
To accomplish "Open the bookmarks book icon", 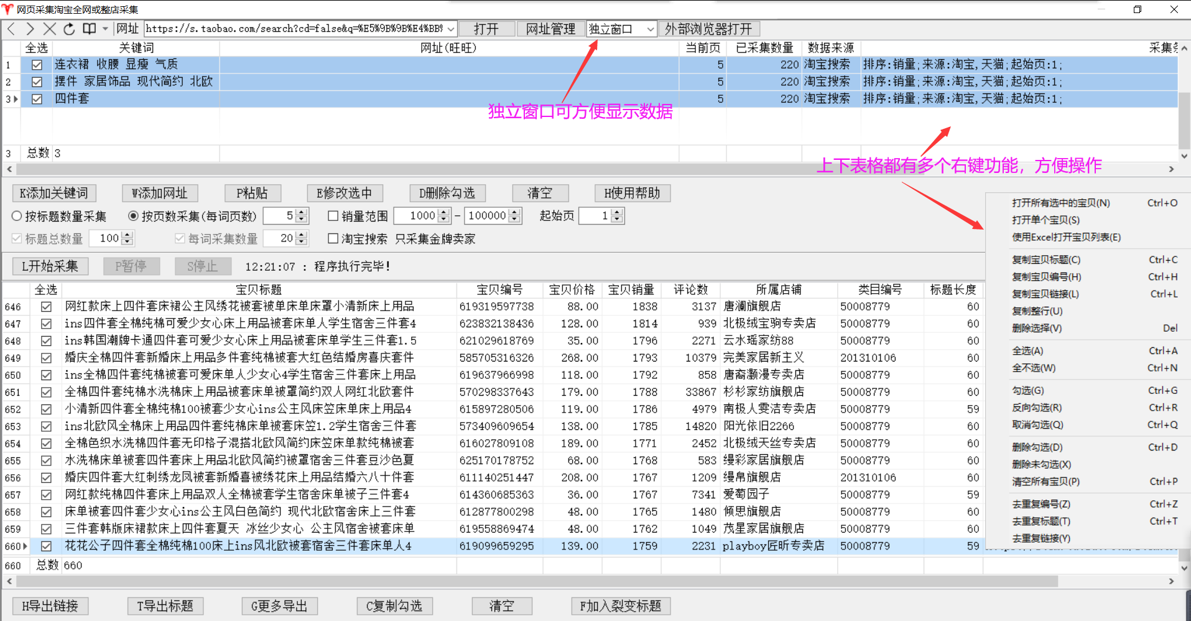I will (x=90, y=29).
